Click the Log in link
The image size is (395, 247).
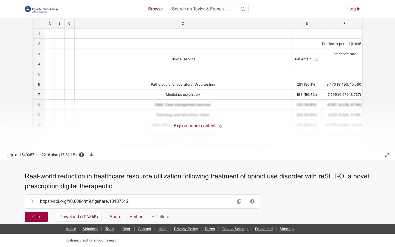[x=354, y=9]
